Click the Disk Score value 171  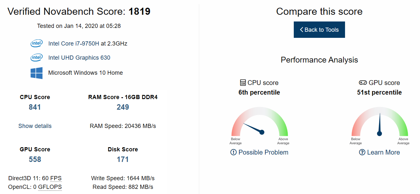pos(123,159)
